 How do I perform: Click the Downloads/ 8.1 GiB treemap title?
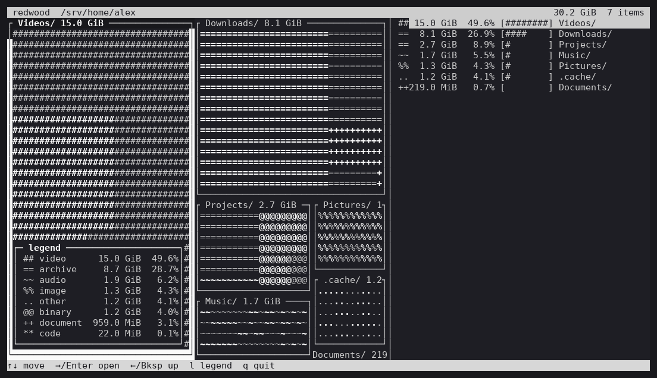[x=254, y=23]
